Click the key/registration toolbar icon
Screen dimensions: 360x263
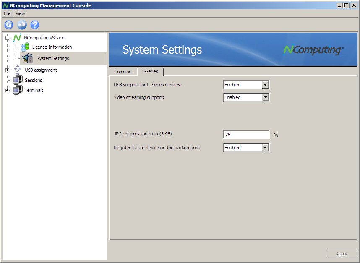[22, 25]
